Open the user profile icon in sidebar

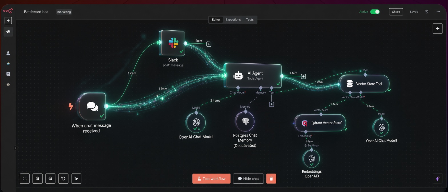[8, 53]
